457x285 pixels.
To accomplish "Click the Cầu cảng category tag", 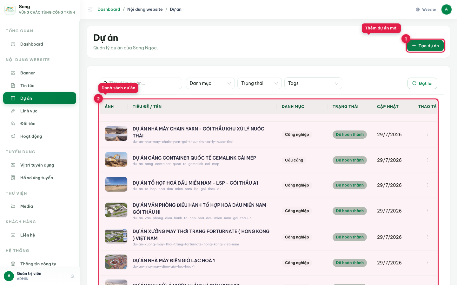I will click(x=294, y=160).
